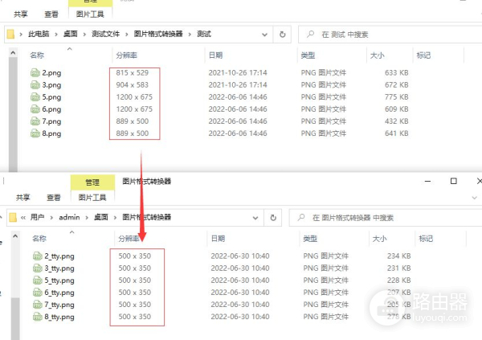Select the 3_tty.png file icon
The width and height of the screenshot is (482, 340).
[38, 268]
